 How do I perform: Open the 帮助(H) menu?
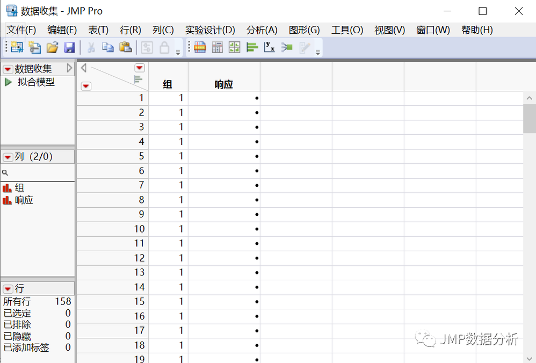pos(477,30)
